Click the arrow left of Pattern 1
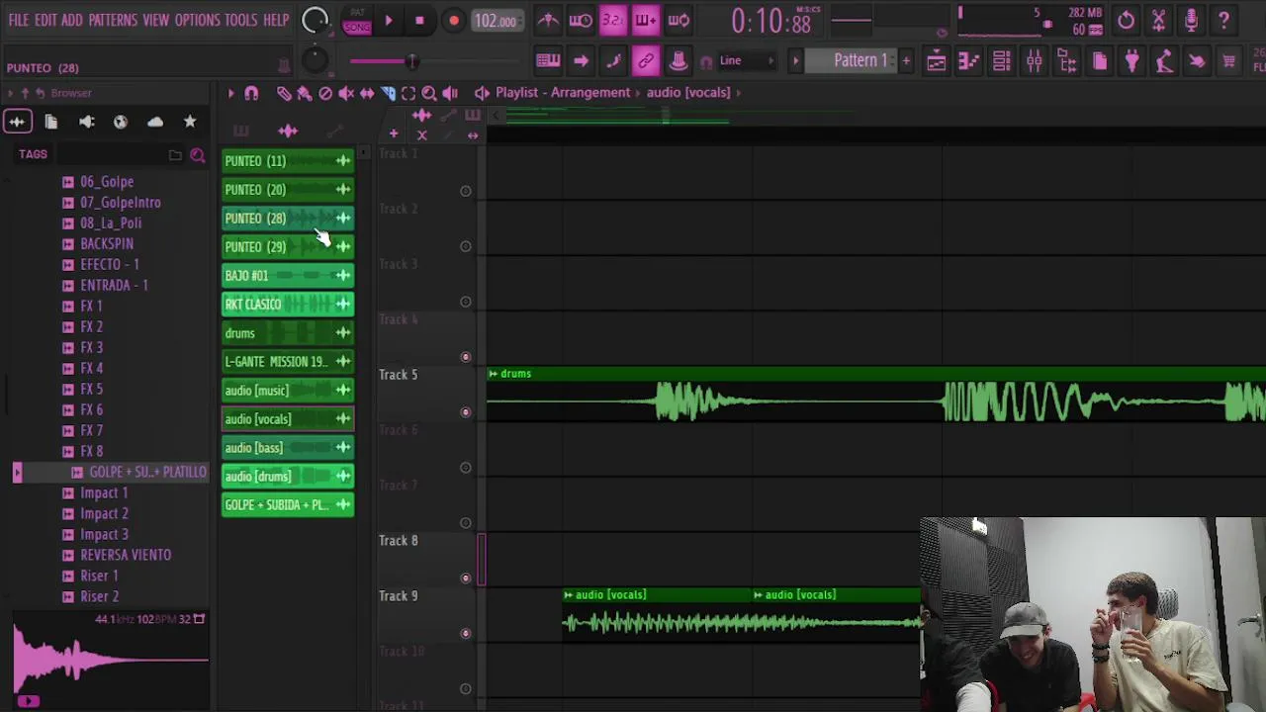The width and height of the screenshot is (1266, 712). (x=795, y=61)
